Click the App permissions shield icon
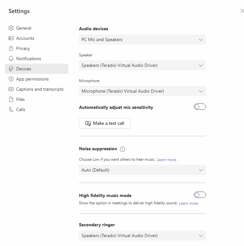244x246 pixels. (x=11, y=79)
